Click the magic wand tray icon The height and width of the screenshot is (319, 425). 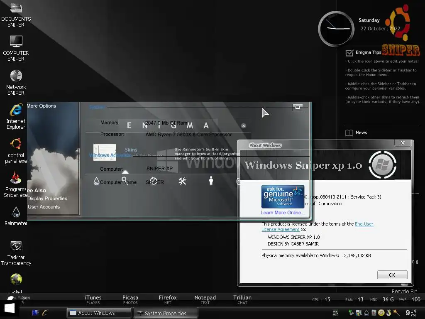(x=396, y=312)
